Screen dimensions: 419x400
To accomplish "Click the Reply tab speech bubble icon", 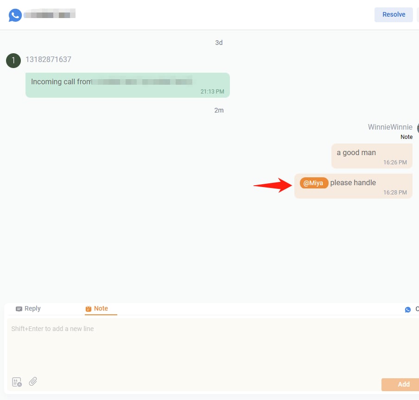I will click(x=19, y=309).
